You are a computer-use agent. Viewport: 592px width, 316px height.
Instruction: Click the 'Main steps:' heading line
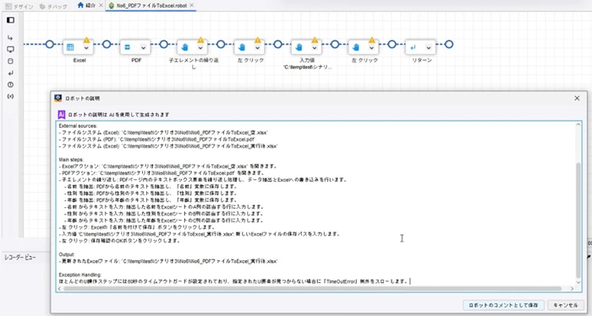71,160
